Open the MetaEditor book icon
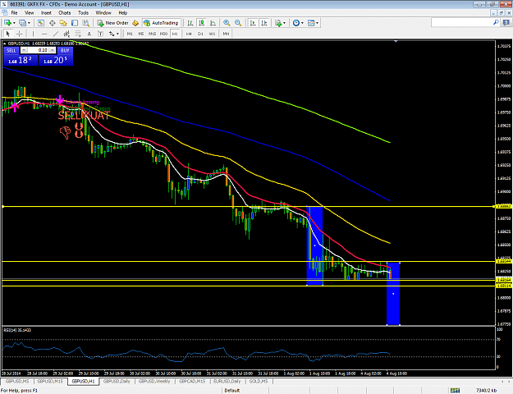 point(135,23)
